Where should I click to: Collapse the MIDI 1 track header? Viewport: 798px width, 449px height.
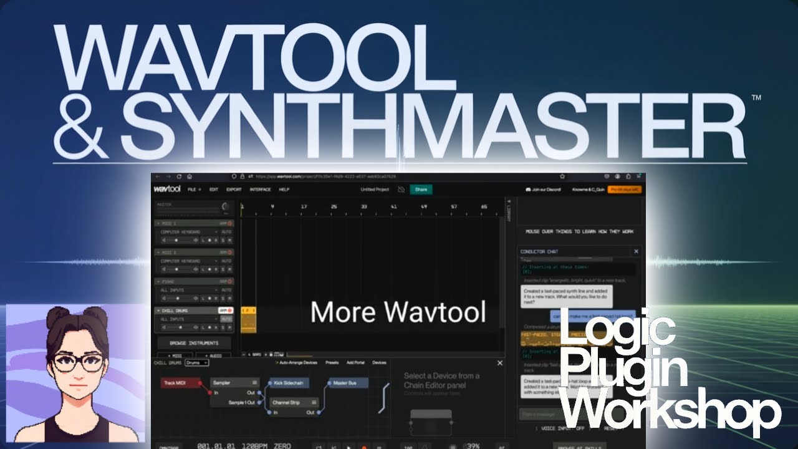tap(158, 223)
